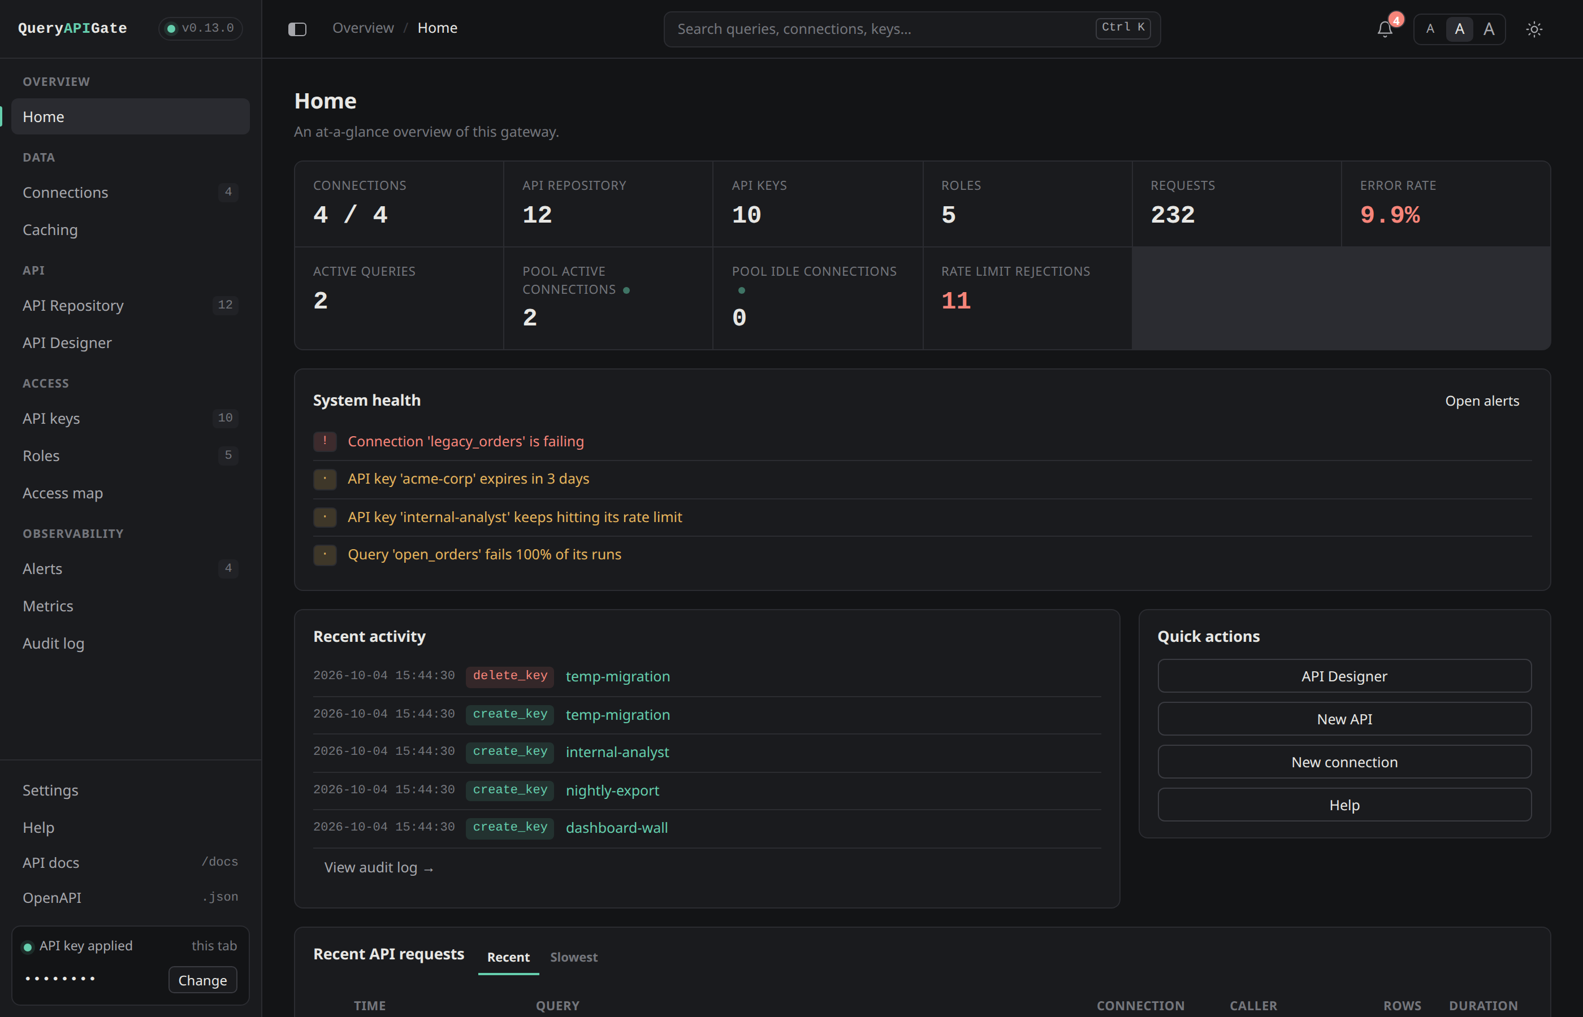1583x1017 pixels.
Task: Open Alerts in the sidebar
Action: point(130,568)
